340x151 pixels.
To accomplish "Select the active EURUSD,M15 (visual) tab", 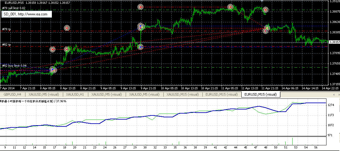I will point(260,94).
